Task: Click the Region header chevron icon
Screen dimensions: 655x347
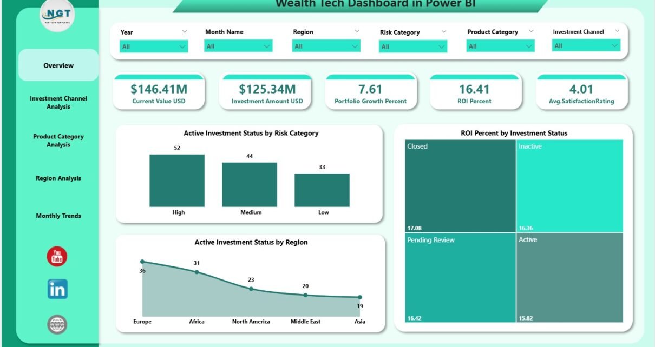Action: (357, 31)
